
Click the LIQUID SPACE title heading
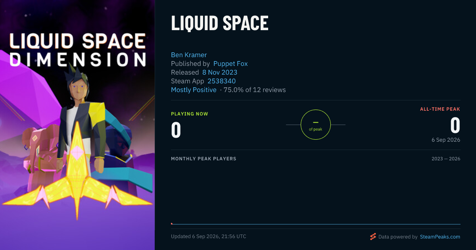click(x=220, y=23)
